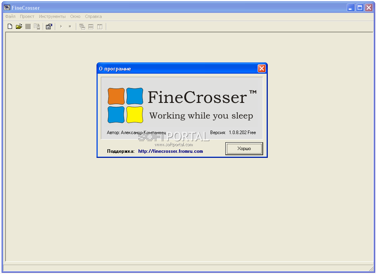Create a new project with the blank page icon
376x274 pixels.
click(10, 27)
